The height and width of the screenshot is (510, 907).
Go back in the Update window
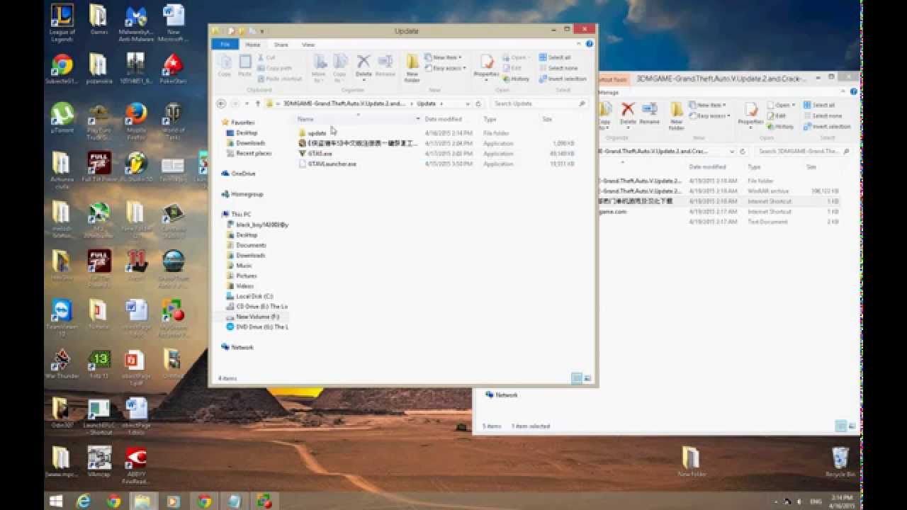pos(222,103)
